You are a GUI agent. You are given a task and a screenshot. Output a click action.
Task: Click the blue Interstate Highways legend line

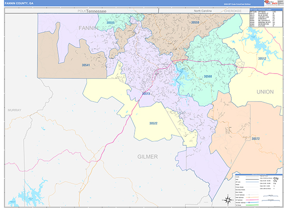pos(252,202)
